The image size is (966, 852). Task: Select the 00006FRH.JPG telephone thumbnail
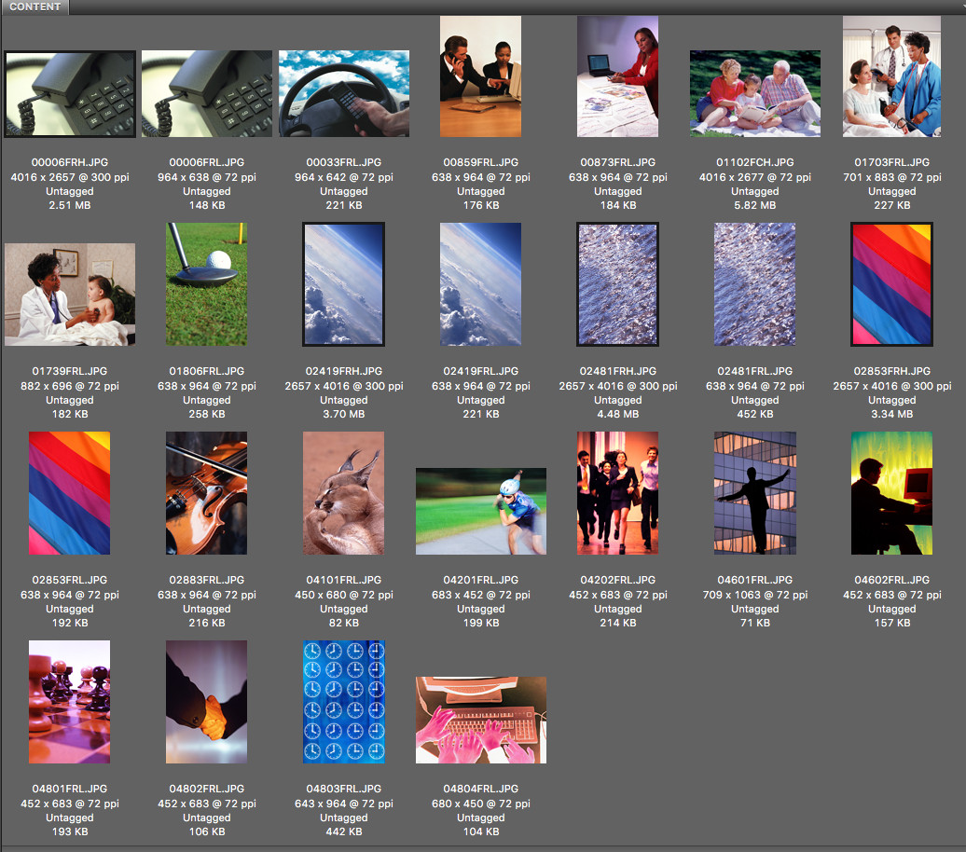point(70,93)
